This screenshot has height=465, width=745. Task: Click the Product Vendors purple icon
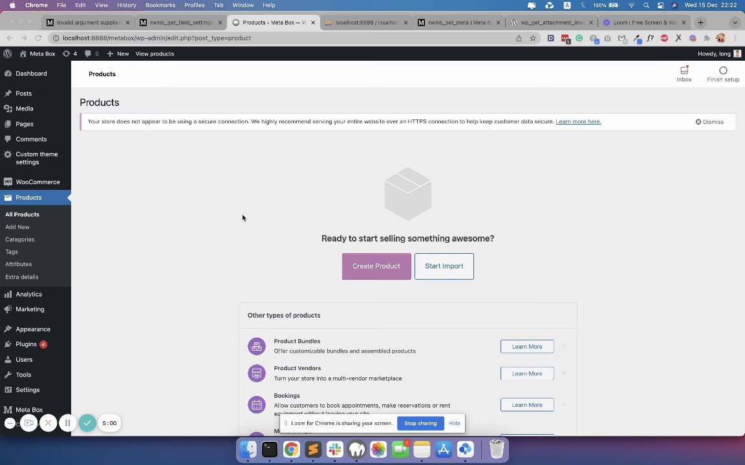[257, 373]
